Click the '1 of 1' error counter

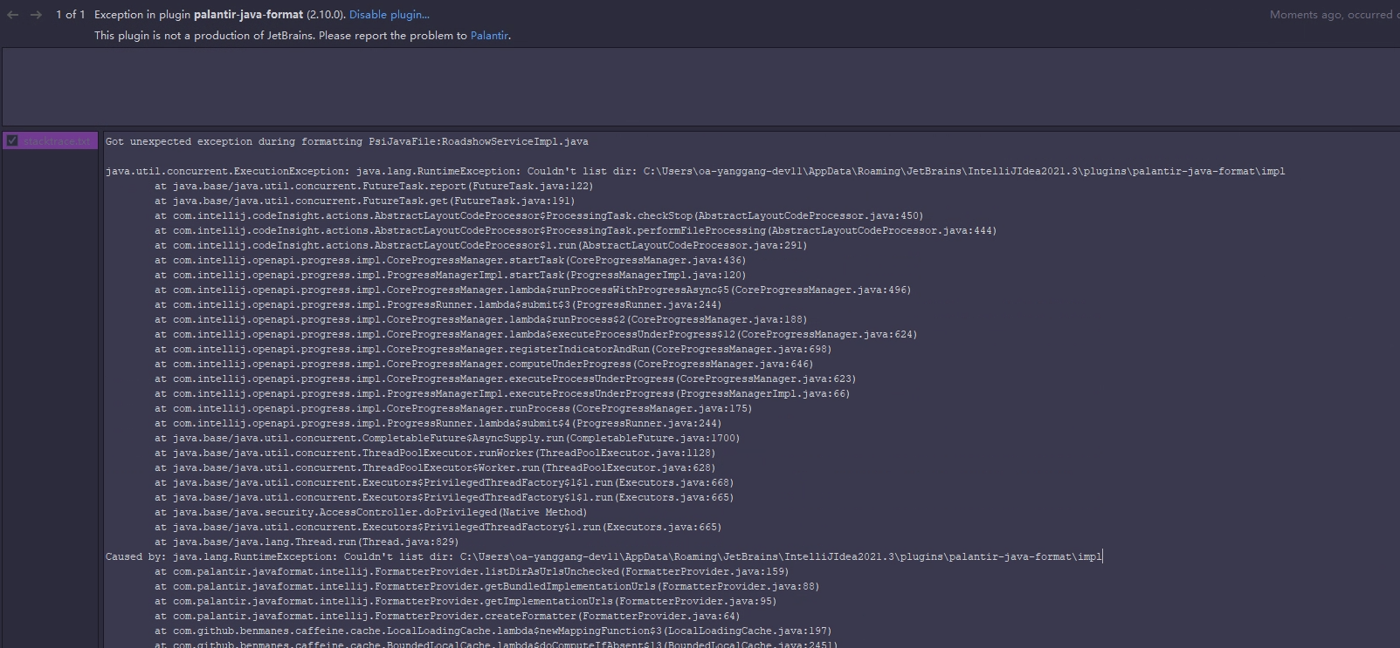click(70, 15)
